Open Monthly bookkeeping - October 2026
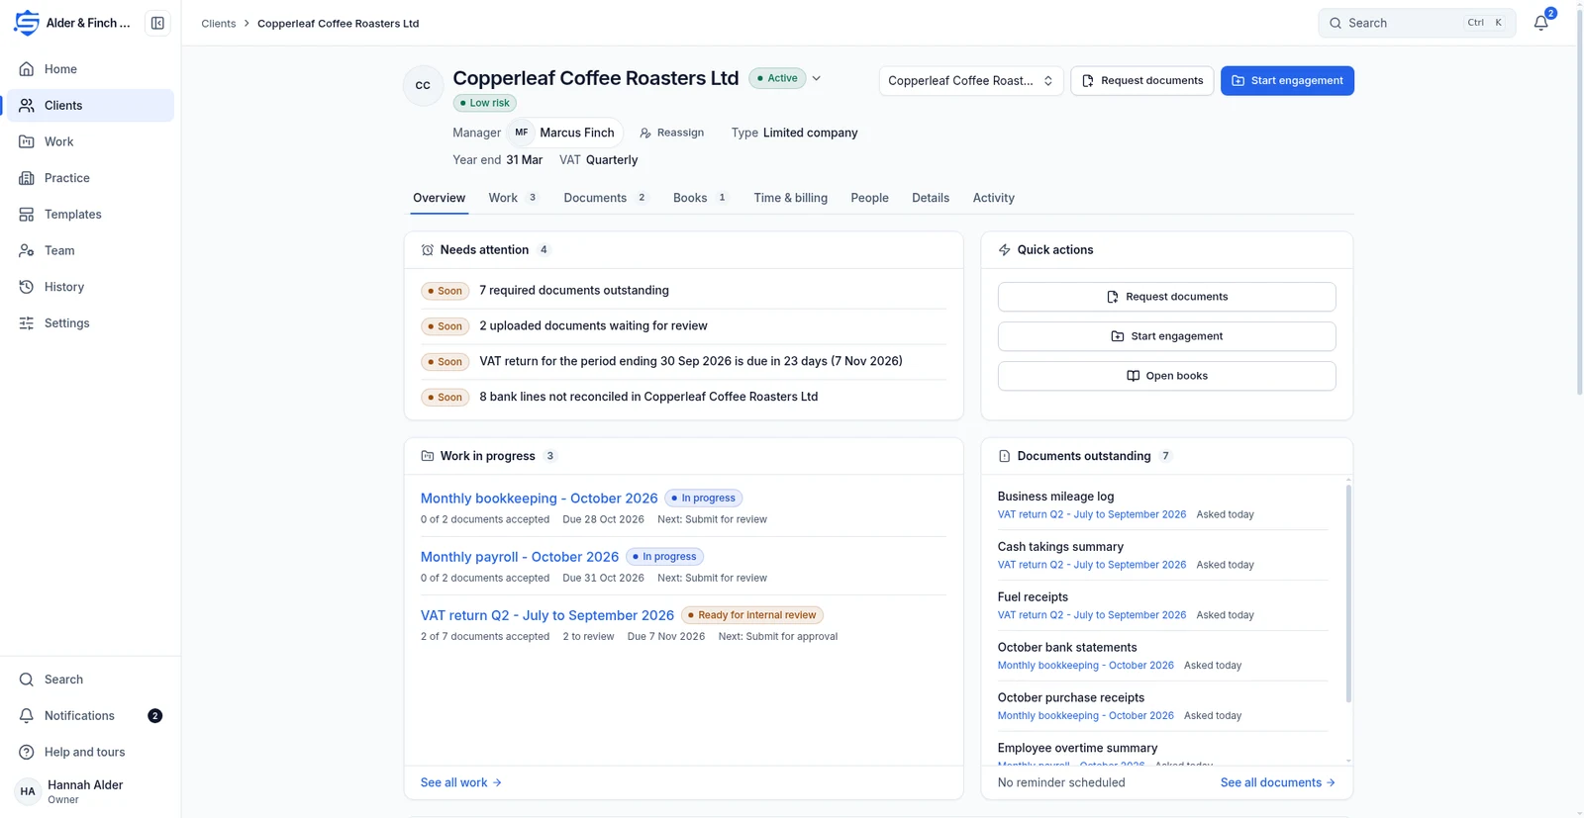The width and height of the screenshot is (1584, 818). click(x=539, y=499)
